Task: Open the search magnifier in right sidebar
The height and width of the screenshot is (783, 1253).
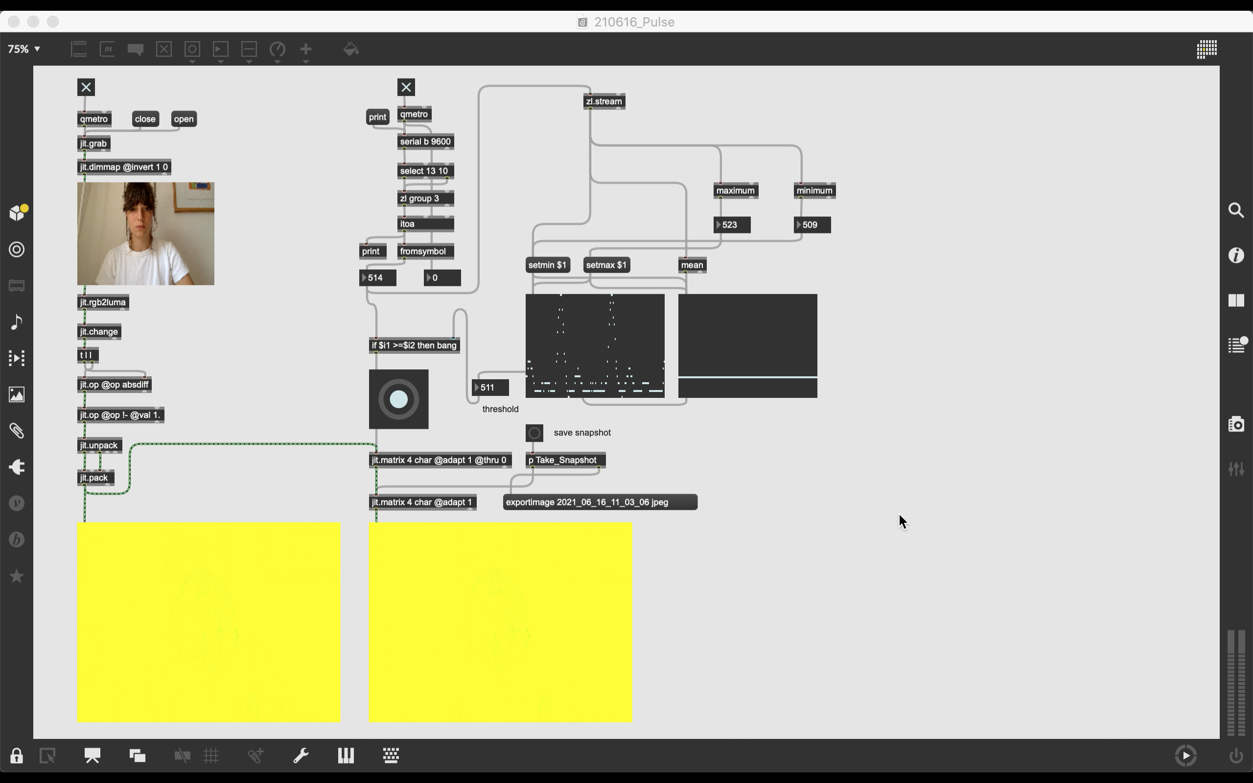Action: (x=1236, y=210)
